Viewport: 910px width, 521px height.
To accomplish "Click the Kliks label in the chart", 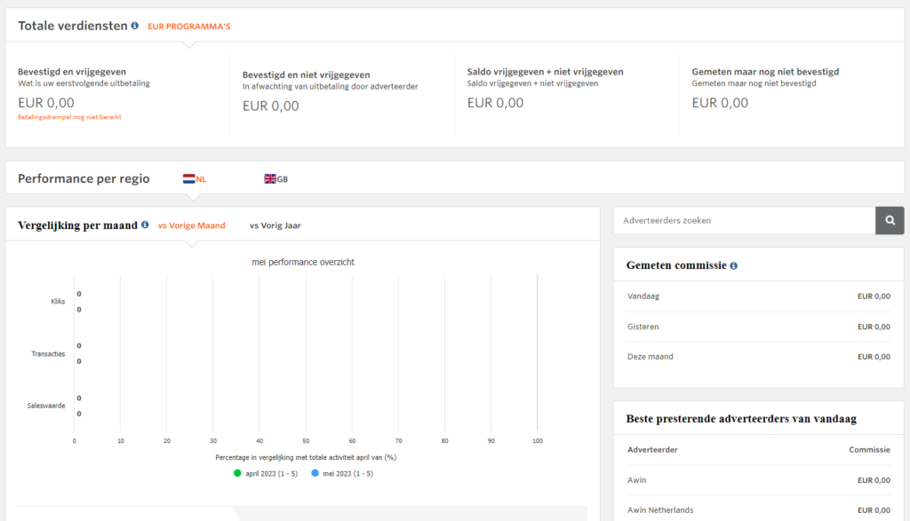I will 59,302.
